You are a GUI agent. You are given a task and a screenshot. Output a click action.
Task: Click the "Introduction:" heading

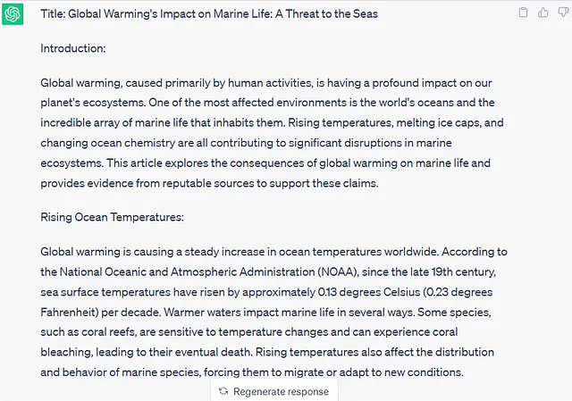[73, 48]
